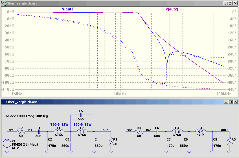Click the SINE(0 2 14Meg) source value
This screenshot has height=158, width=239.
[x=25, y=144]
